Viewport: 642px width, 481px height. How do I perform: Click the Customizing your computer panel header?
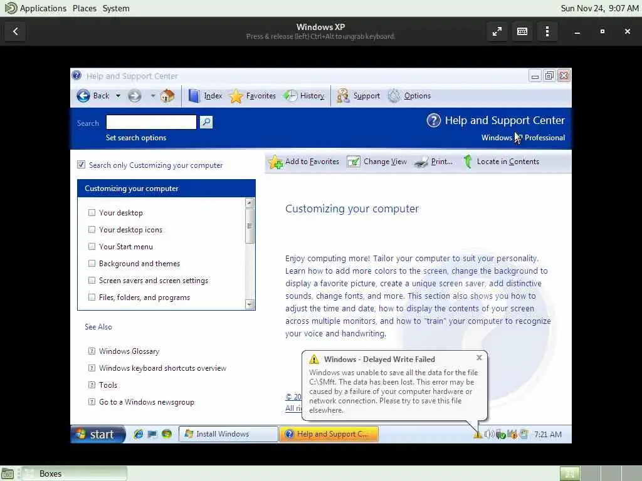[166, 189]
